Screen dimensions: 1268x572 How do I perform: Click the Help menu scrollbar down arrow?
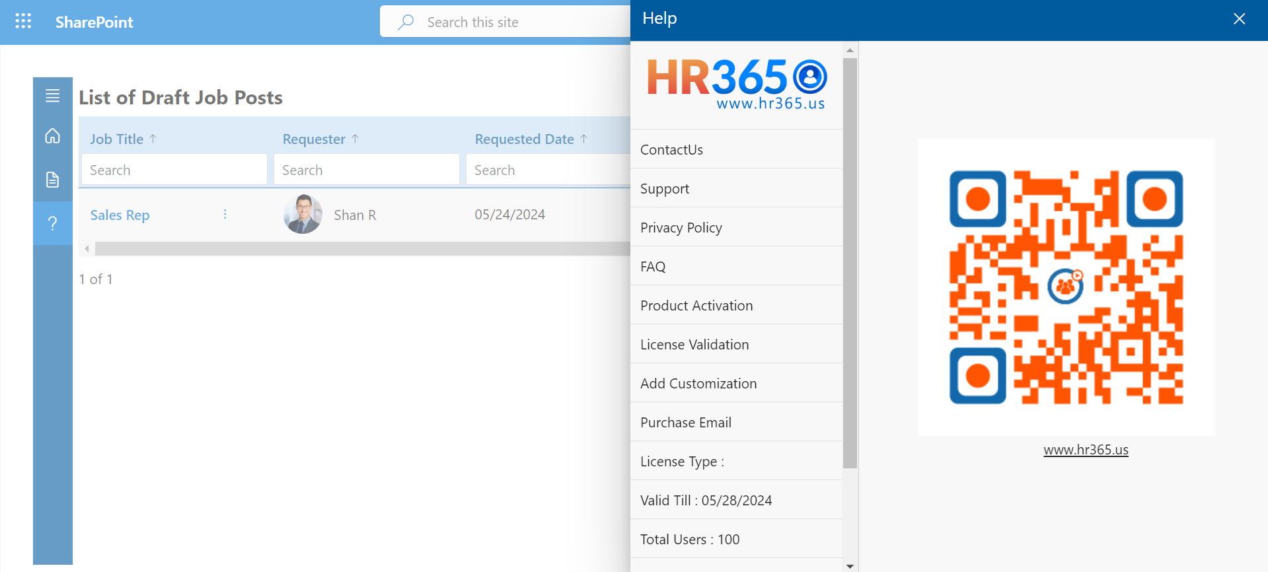[850, 566]
